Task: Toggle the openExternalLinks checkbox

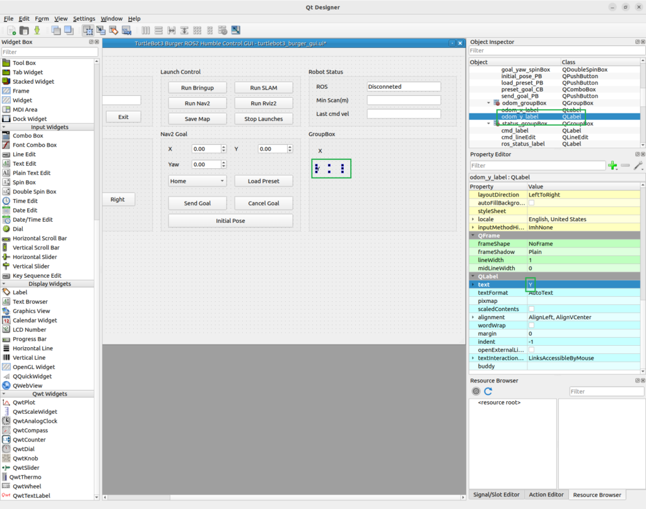Action: (x=531, y=350)
